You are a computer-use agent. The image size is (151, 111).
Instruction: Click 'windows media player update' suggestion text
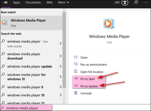(30, 66)
